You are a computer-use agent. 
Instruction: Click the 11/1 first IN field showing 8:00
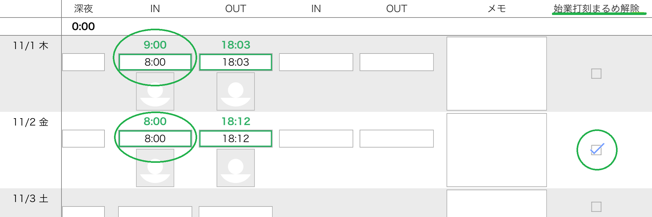155,62
